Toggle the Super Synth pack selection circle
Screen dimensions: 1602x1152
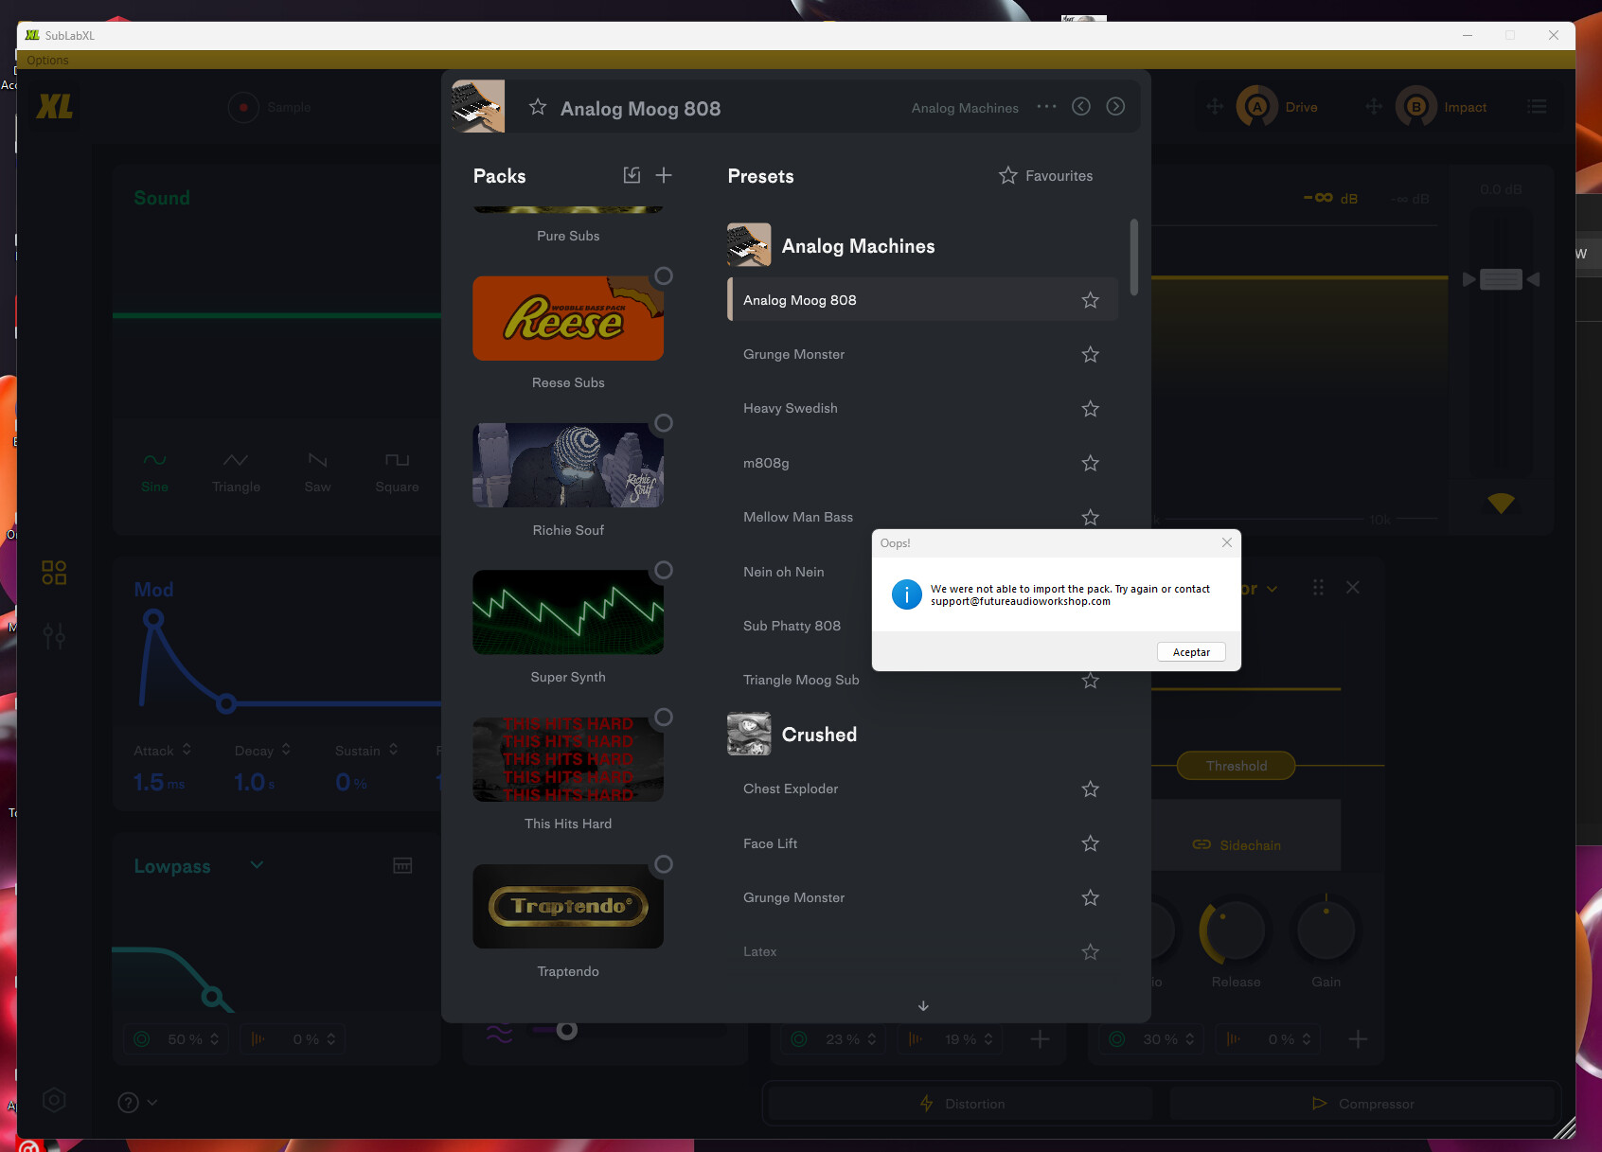point(664,570)
